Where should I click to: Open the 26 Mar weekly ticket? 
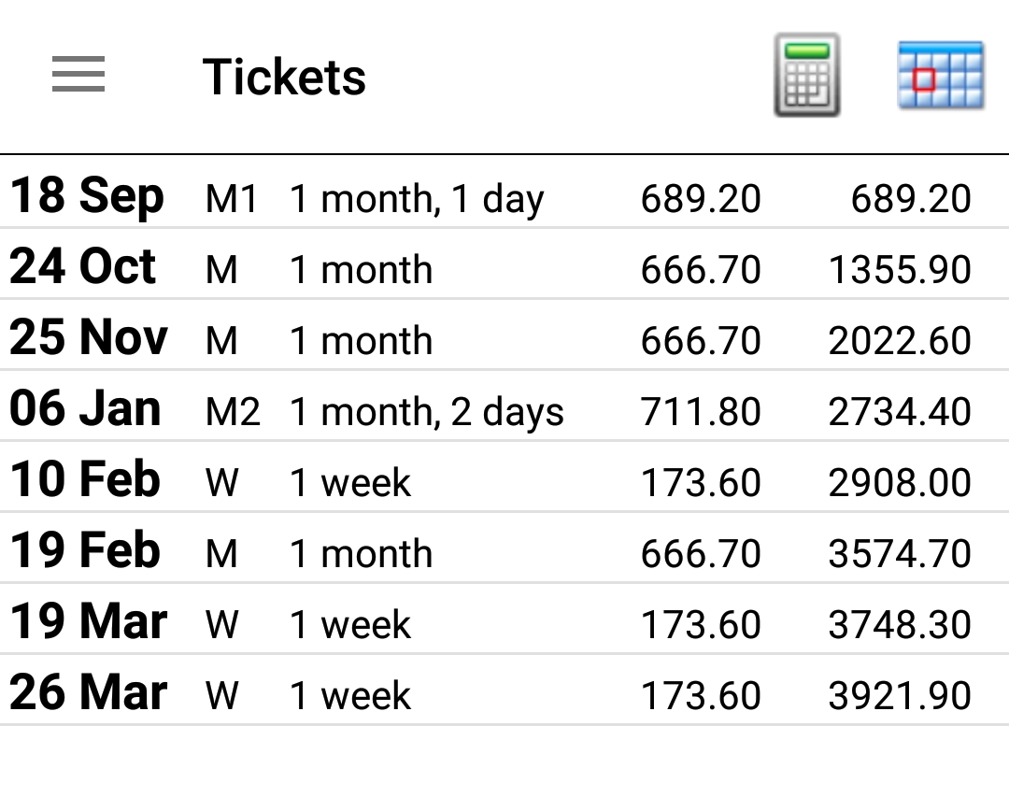(x=504, y=694)
